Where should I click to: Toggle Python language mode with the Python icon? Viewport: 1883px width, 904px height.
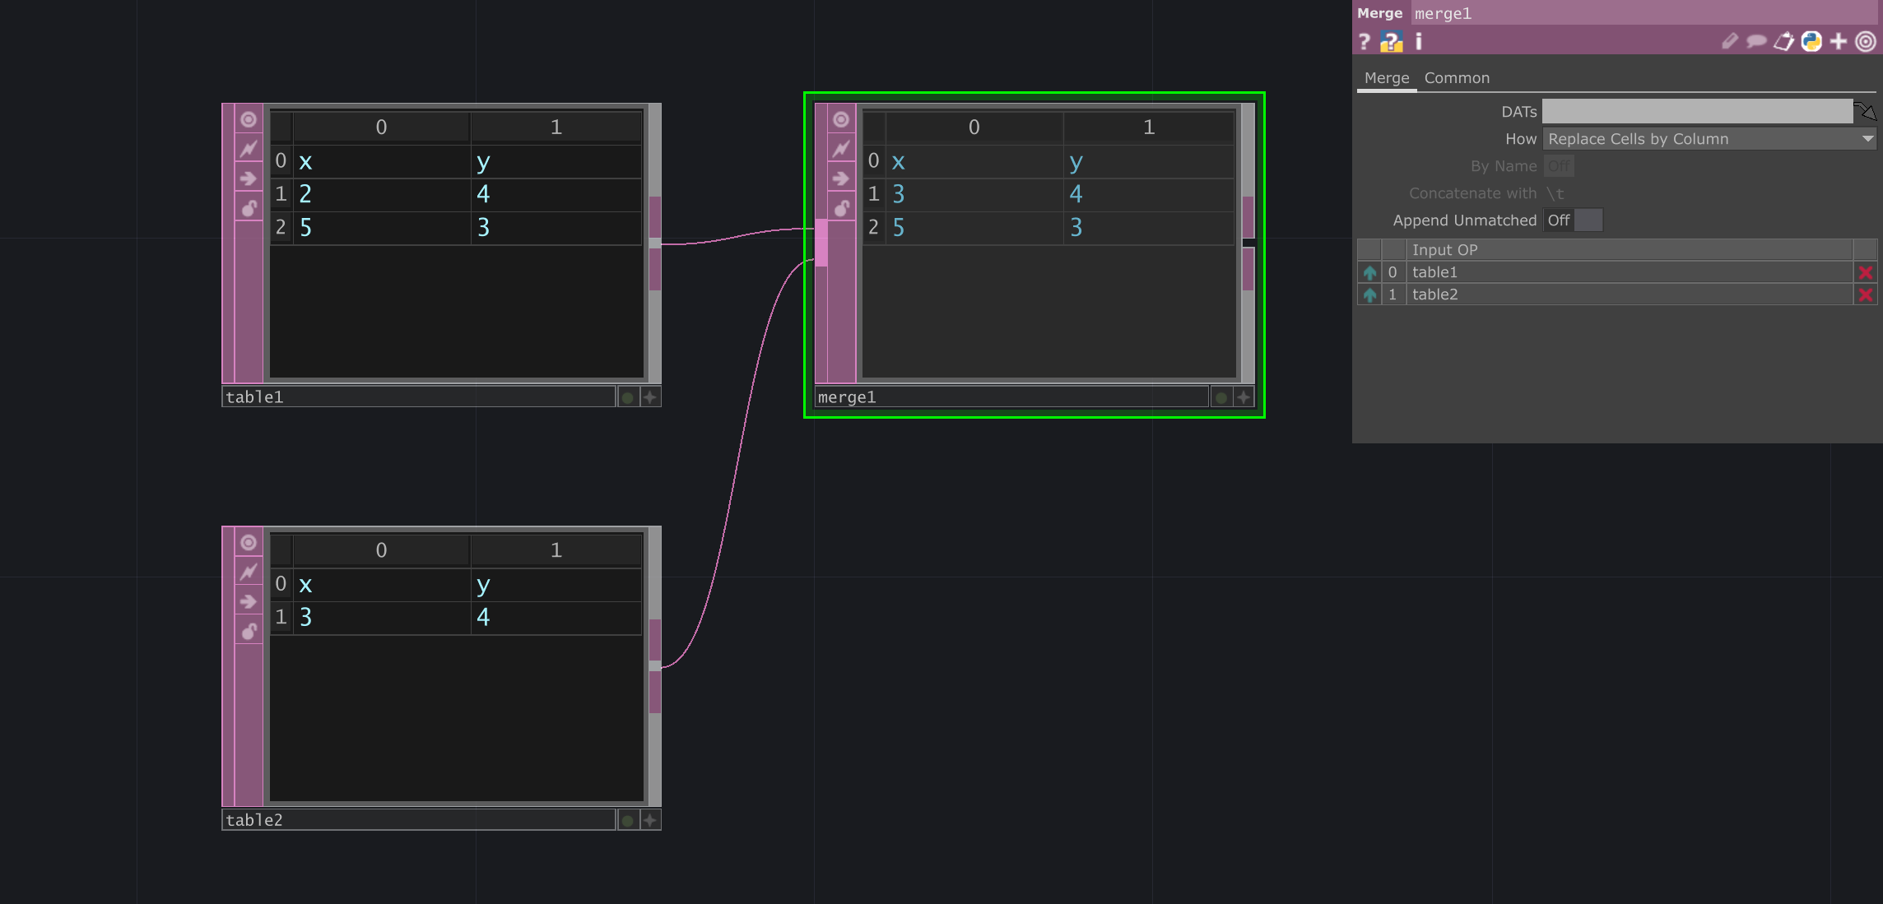tap(1811, 41)
